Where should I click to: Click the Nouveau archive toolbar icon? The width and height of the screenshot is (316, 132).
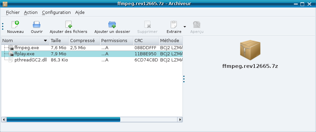click(15, 25)
